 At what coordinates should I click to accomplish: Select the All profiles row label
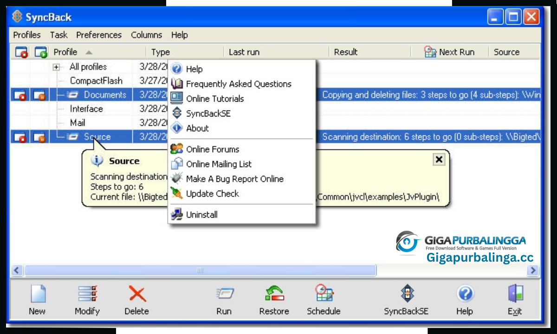coord(88,67)
